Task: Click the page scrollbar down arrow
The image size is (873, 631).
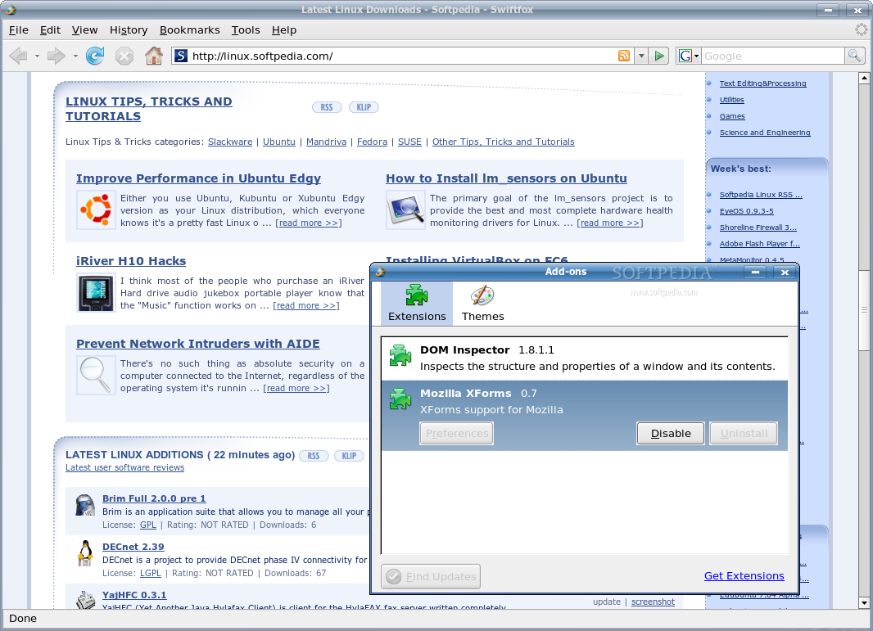Action: [864, 602]
